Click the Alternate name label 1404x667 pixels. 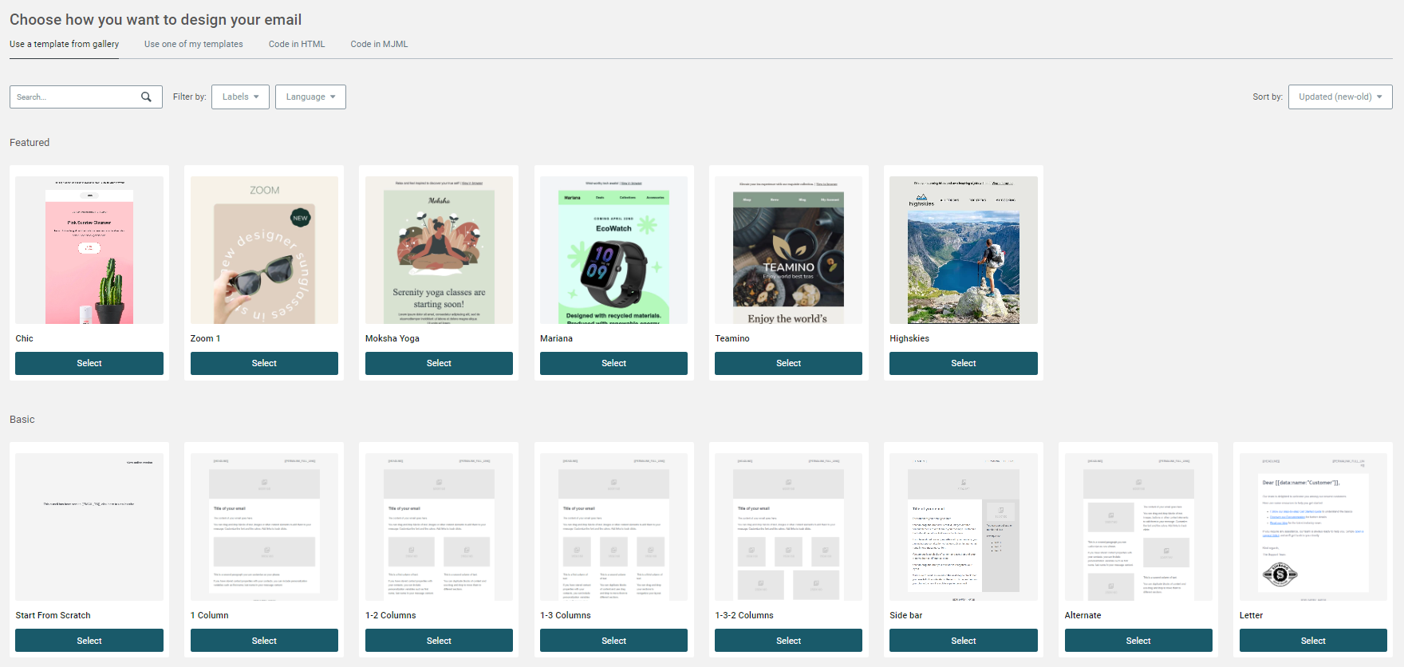click(1083, 615)
